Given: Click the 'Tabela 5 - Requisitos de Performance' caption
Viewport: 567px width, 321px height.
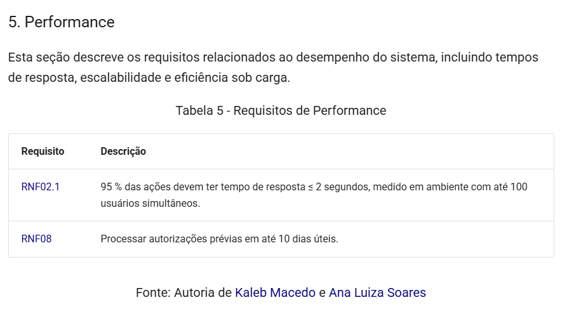Looking at the screenshot, I should click(x=281, y=110).
